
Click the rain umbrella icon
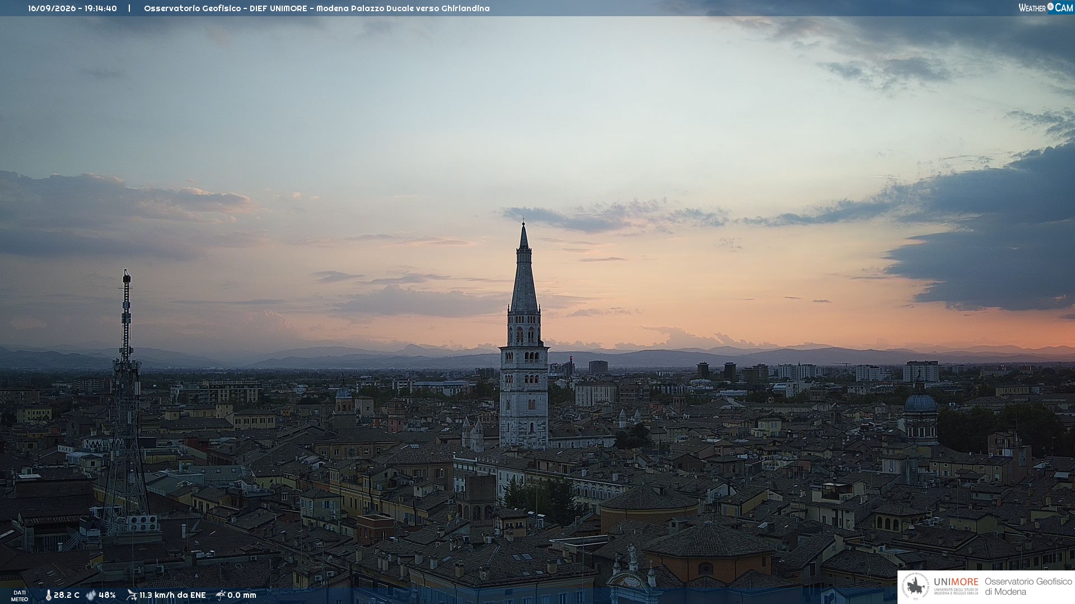coord(221,595)
